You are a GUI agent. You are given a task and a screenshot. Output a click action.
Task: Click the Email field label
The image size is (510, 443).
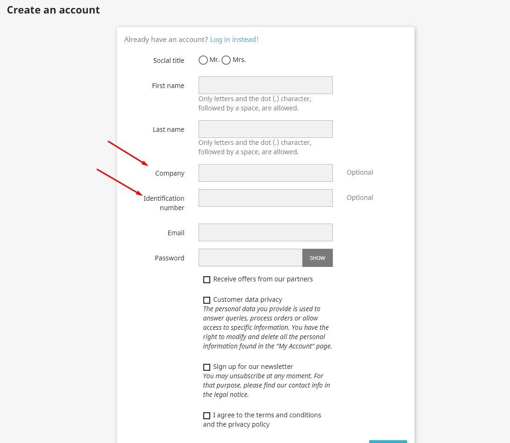point(176,233)
